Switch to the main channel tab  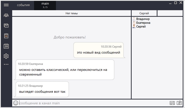coord(45,5)
